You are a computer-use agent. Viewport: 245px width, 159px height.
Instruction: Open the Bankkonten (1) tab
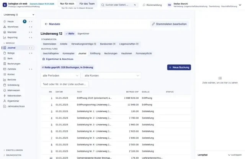coord(108,44)
